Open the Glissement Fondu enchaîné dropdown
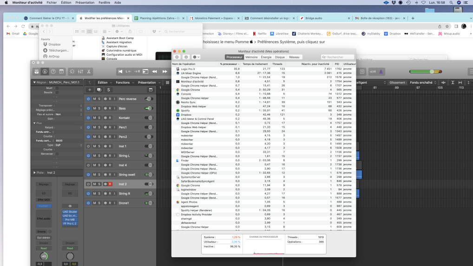473x266 pixels. pos(423,82)
